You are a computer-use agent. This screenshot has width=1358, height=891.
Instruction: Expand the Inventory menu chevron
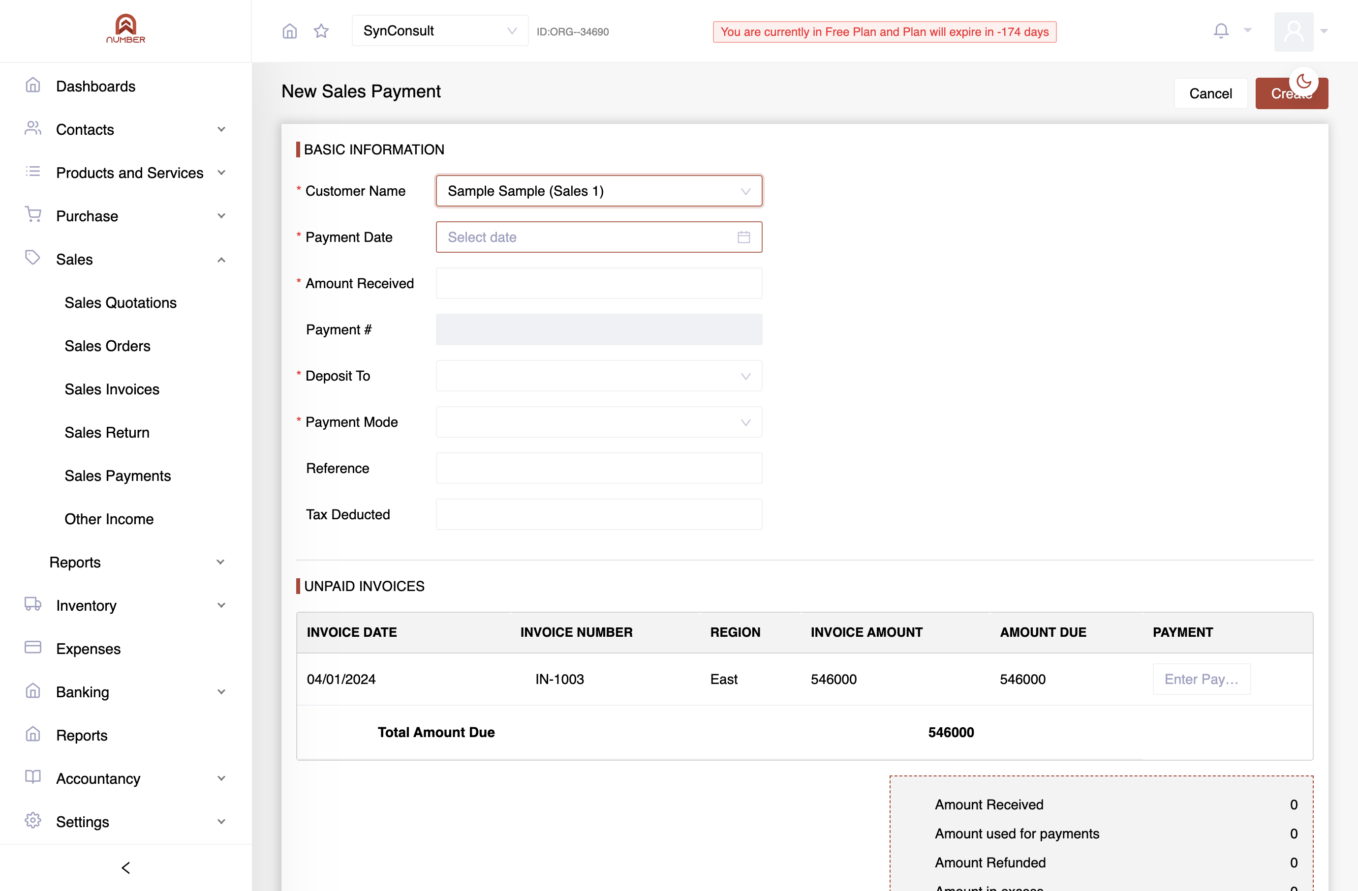point(221,605)
